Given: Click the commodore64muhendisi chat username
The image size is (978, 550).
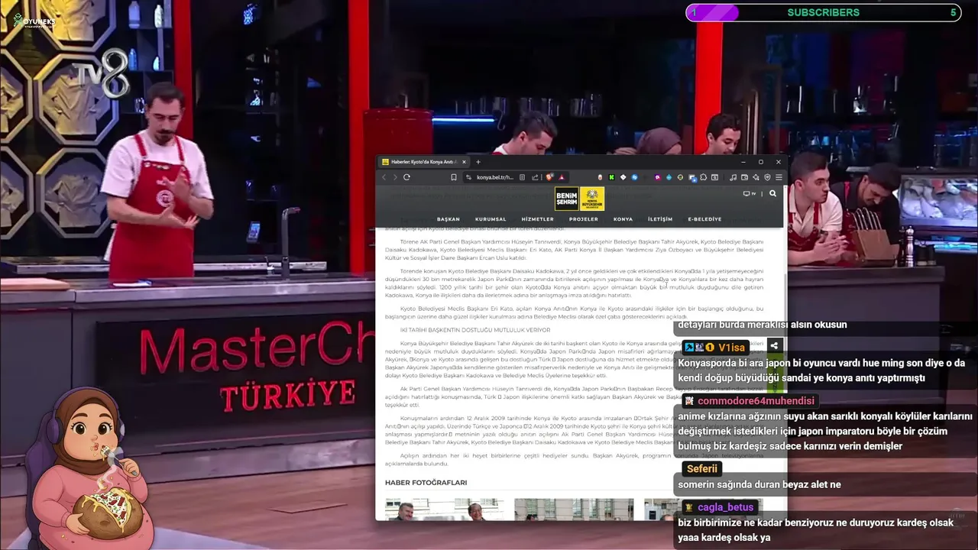Looking at the screenshot, I should click(756, 401).
